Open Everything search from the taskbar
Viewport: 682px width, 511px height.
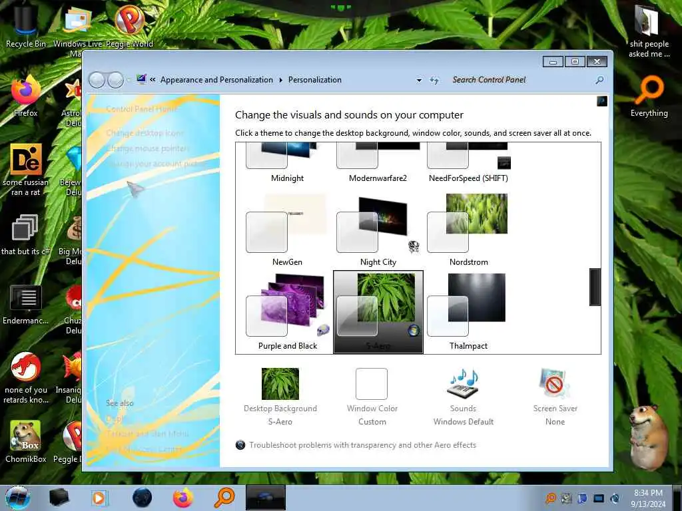pos(224,498)
